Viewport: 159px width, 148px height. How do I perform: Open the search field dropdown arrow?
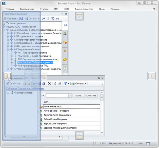coord(70,96)
